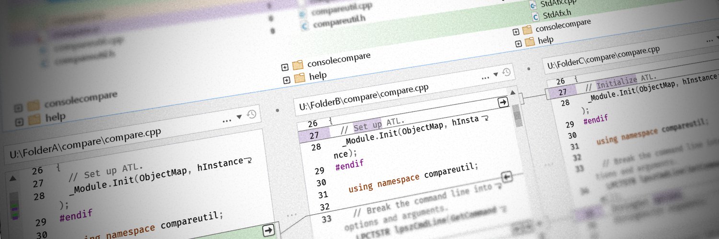Open dropdown arrow above FolderA path
This screenshot has height=239, width=719.
click(239, 117)
